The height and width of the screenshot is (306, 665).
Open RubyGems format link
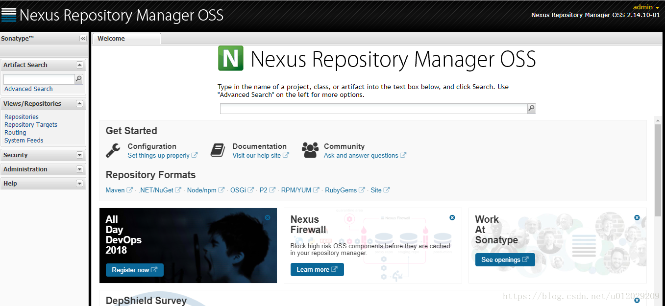click(341, 190)
